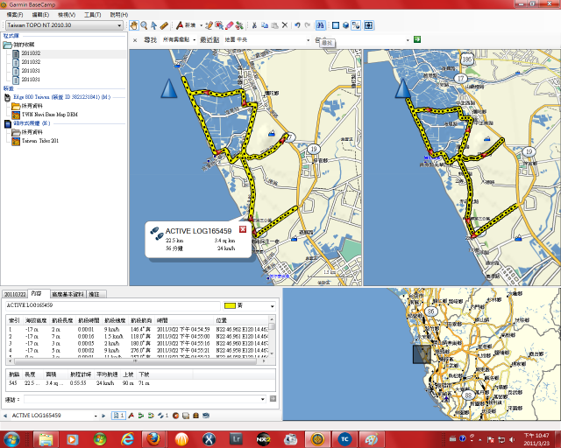Screen dimensions: 561x448
Task: Select TWN Navi Base Map DEM item
Action: (52, 114)
